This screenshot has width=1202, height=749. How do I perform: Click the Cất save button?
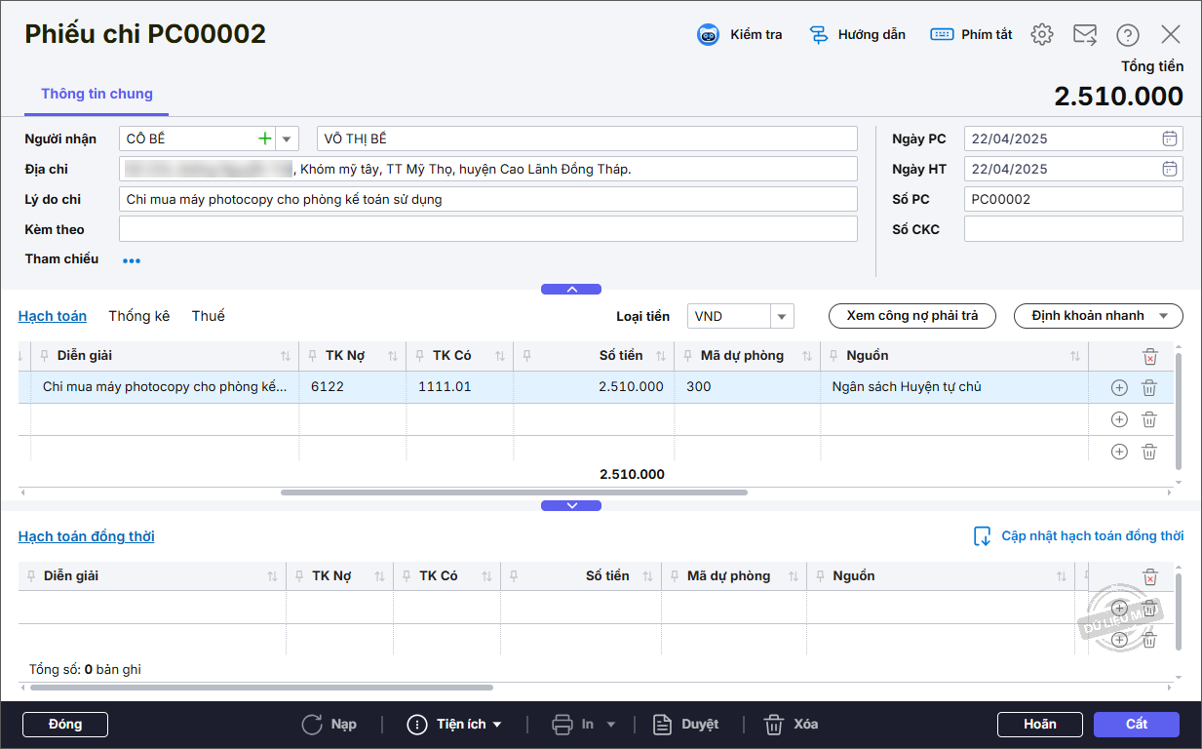click(1136, 725)
